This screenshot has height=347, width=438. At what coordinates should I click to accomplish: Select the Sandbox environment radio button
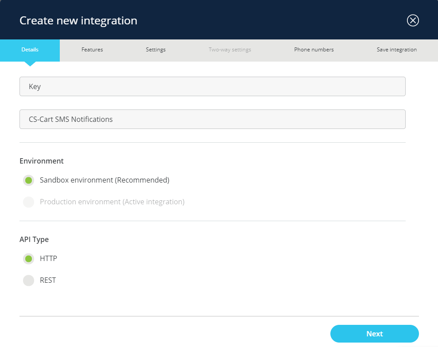click(29, 180)
